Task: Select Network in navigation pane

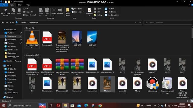Action: pos(9,97)
